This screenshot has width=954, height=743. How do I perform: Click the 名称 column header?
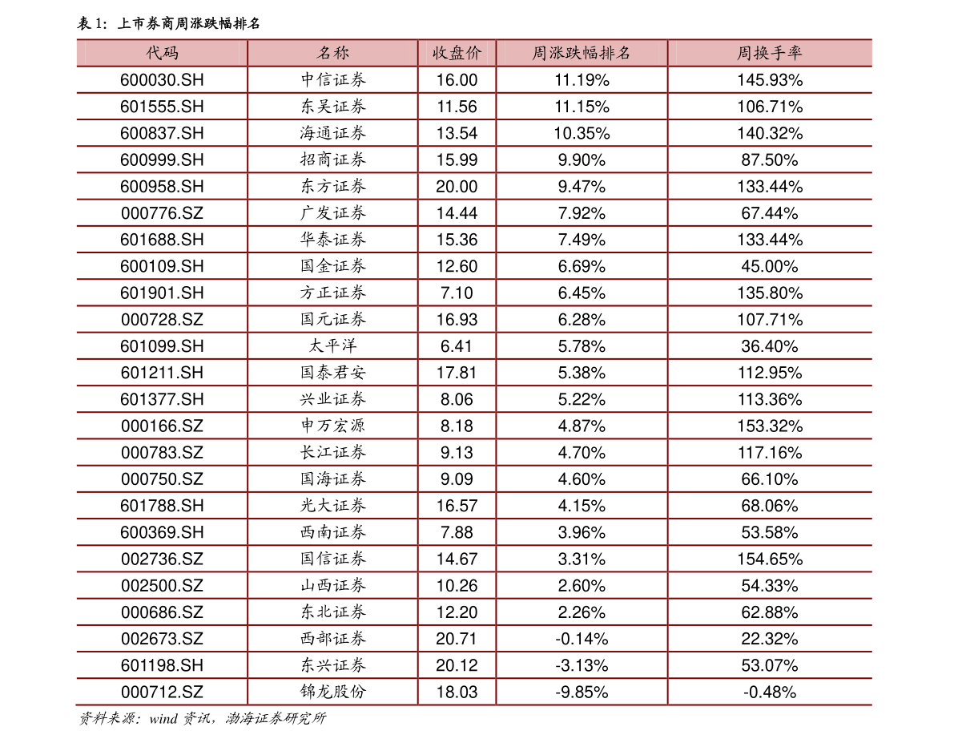[x=332, y=53]
